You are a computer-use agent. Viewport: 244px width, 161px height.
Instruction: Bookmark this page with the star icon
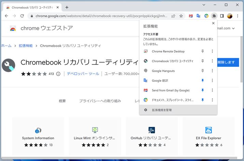181,16
